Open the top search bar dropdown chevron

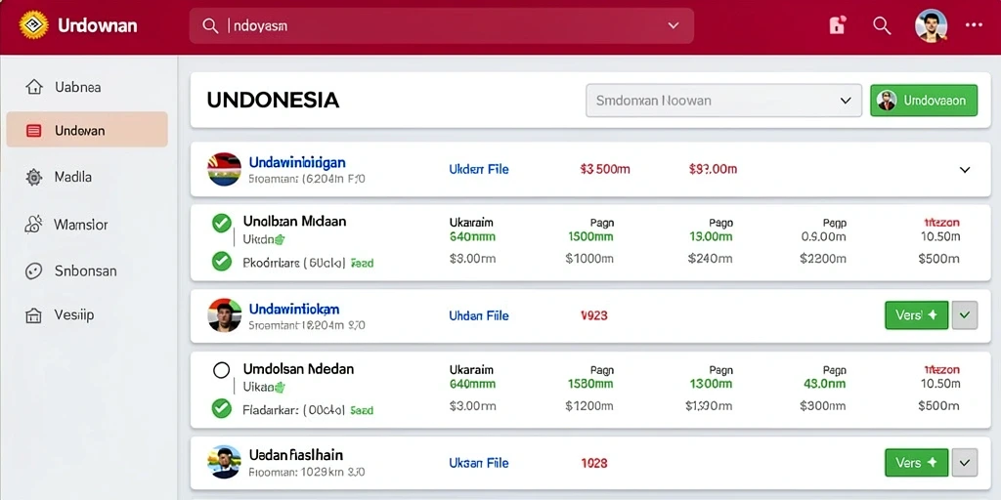673,25
